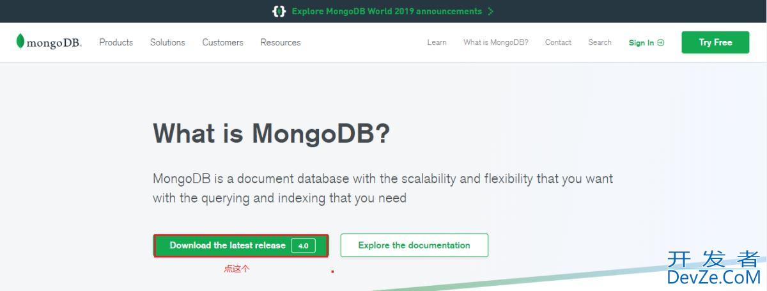Open the Contact page link

pyautogui.click(x=558, y=42)
